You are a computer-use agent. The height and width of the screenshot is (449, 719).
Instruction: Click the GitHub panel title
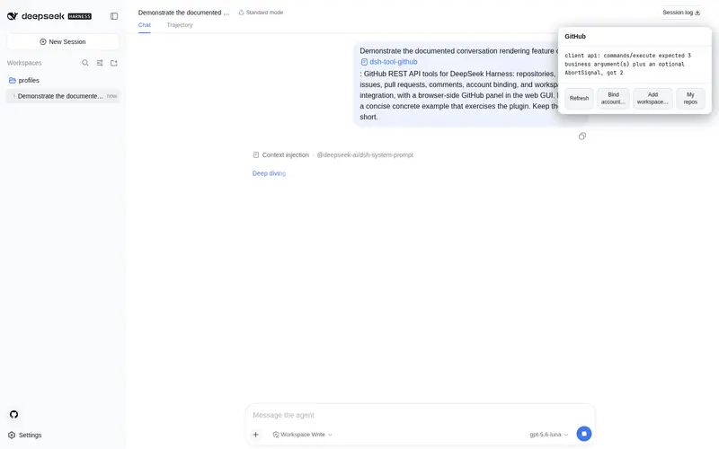pos(575,36)
